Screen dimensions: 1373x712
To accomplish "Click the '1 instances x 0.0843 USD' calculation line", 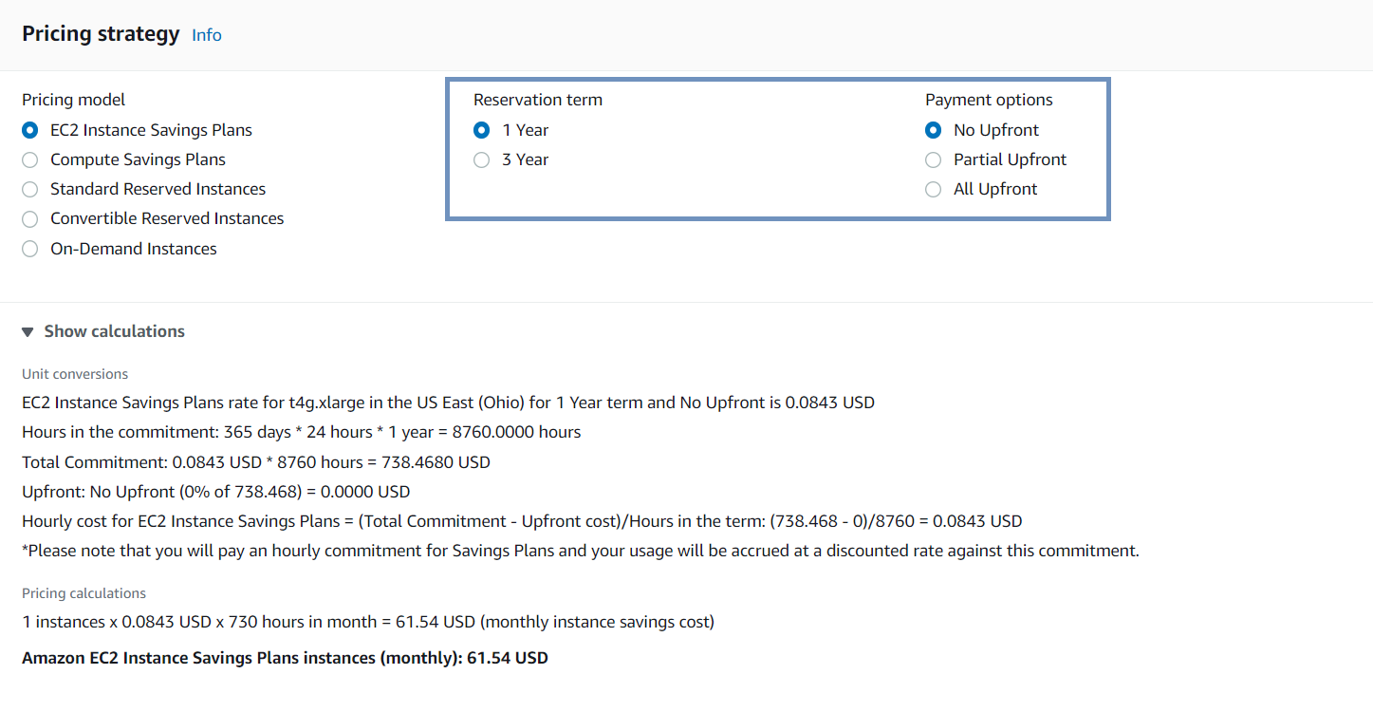I will 368,623.
